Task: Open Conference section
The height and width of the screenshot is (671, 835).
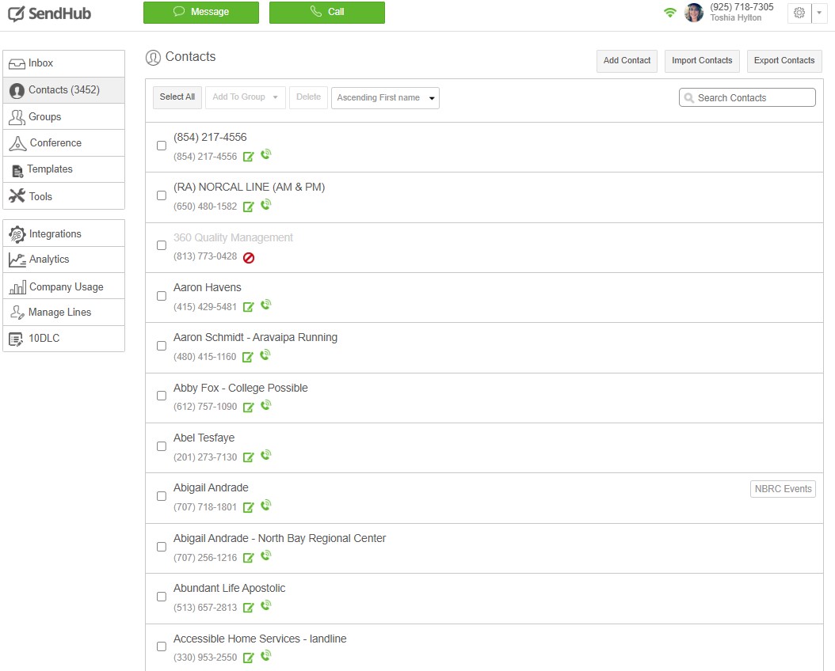Action: (x=64, y=143)
